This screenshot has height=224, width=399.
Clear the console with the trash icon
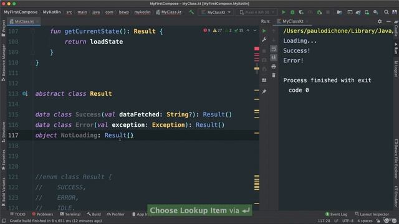274,75
